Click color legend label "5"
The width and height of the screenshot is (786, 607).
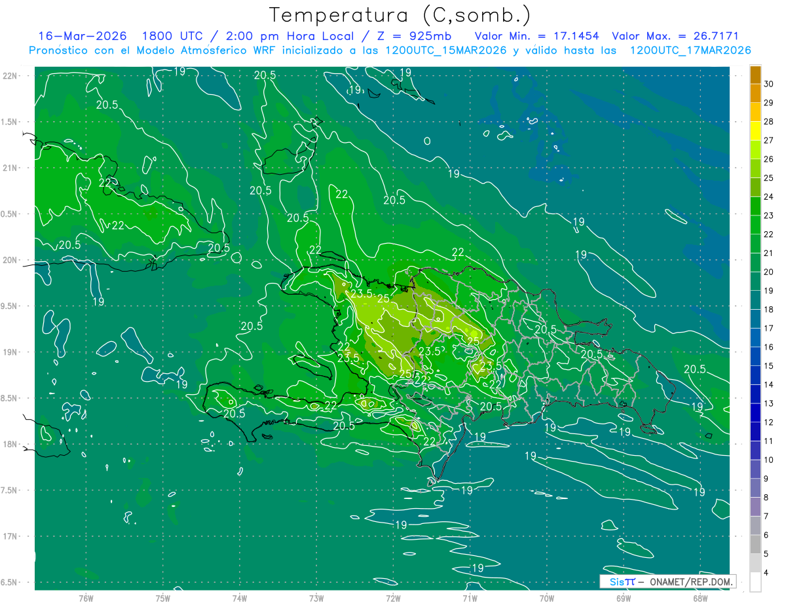coord(766,553)
